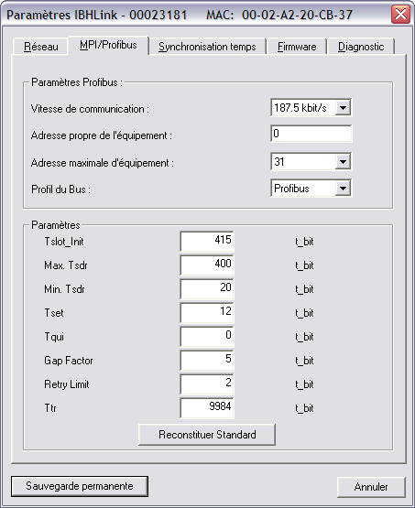This screenshot has width=415, height=508.
Task: Click the Paramètres Profibus group title
Action: click(77, 82)
